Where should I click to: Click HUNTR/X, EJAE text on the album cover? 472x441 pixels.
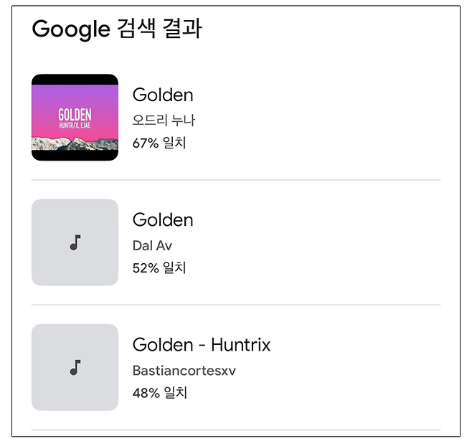pyautogui.click(x=75, y=126)
